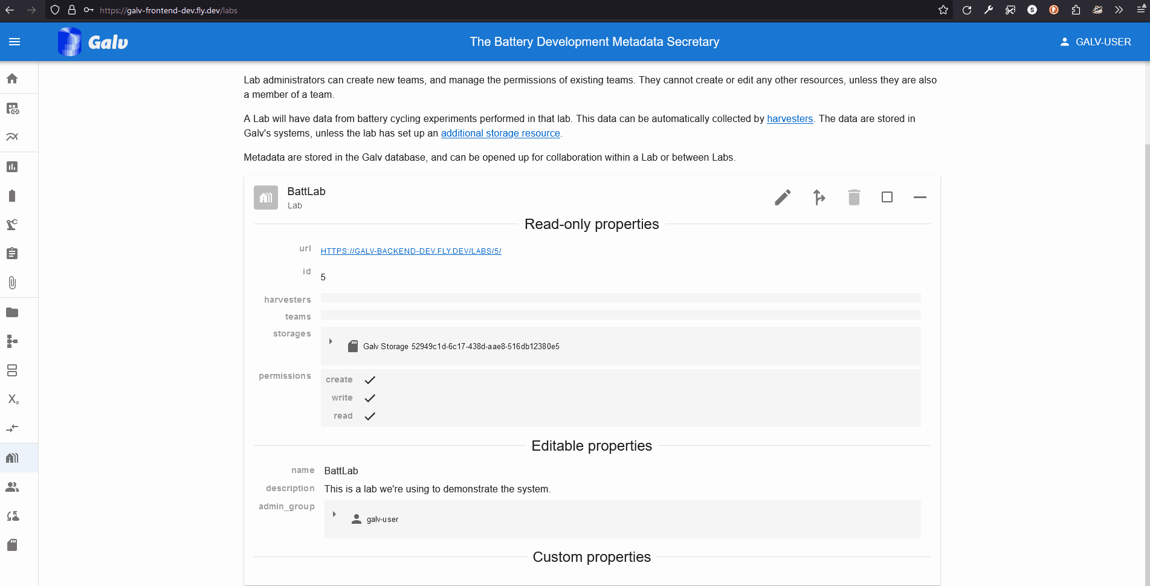The image size is (1150, 586).
Task: Open the paperclip attachments icon in sidebar
Action: (x=12, y=283)
